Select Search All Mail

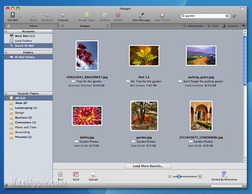(x=28, y=46)
